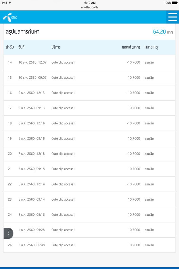Select the หมายเหตุ column header
179x269 pixels.
(151, 47)
